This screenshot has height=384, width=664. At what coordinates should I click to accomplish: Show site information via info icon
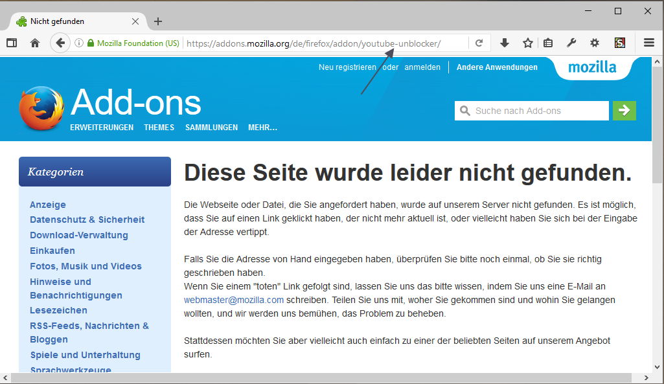tap(79, 43)
